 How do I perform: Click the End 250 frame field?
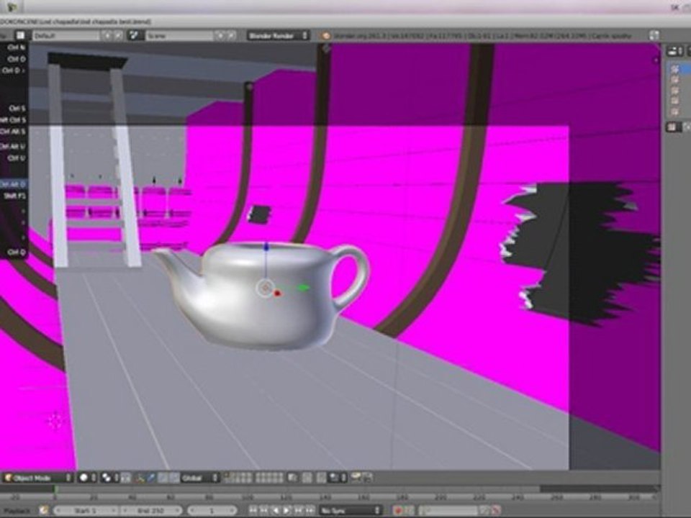(150, 511)
